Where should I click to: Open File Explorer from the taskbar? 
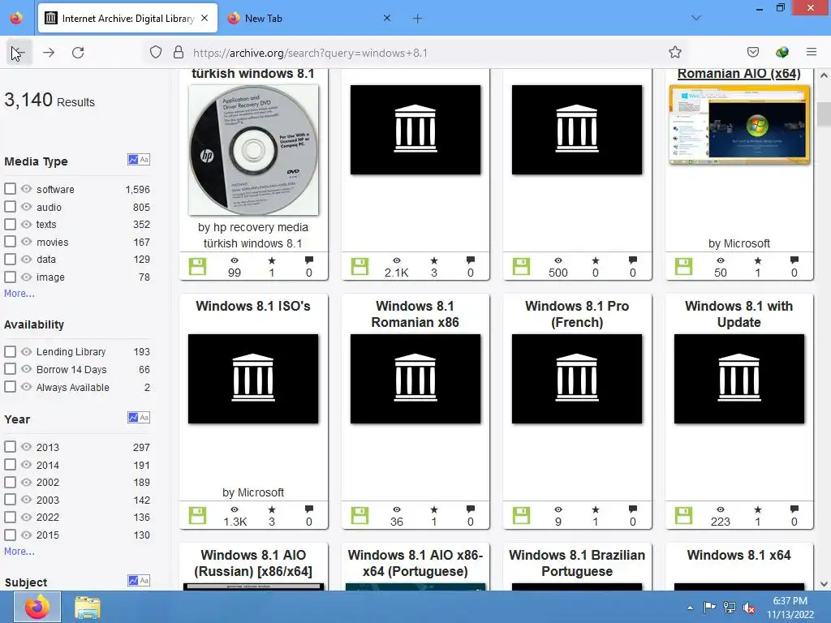click(x=88, y=608)
